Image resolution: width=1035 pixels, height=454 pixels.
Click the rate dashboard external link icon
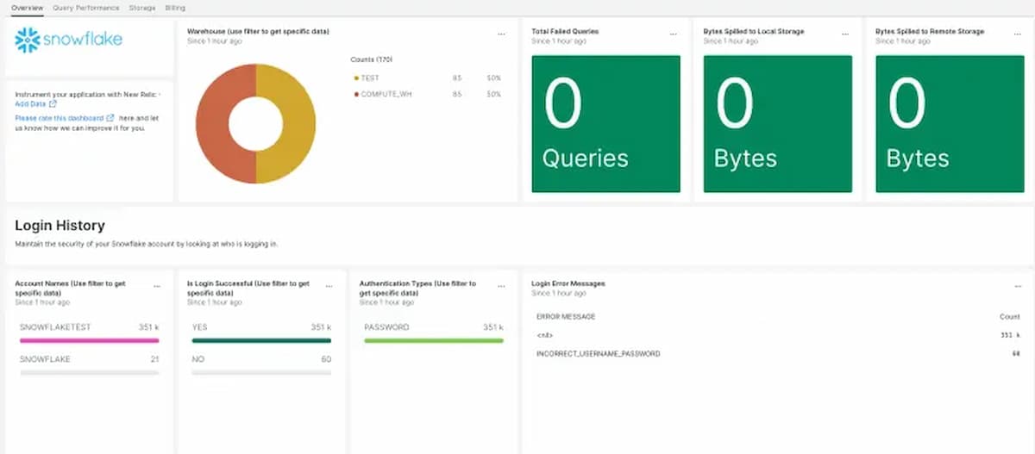click(110, 118)
